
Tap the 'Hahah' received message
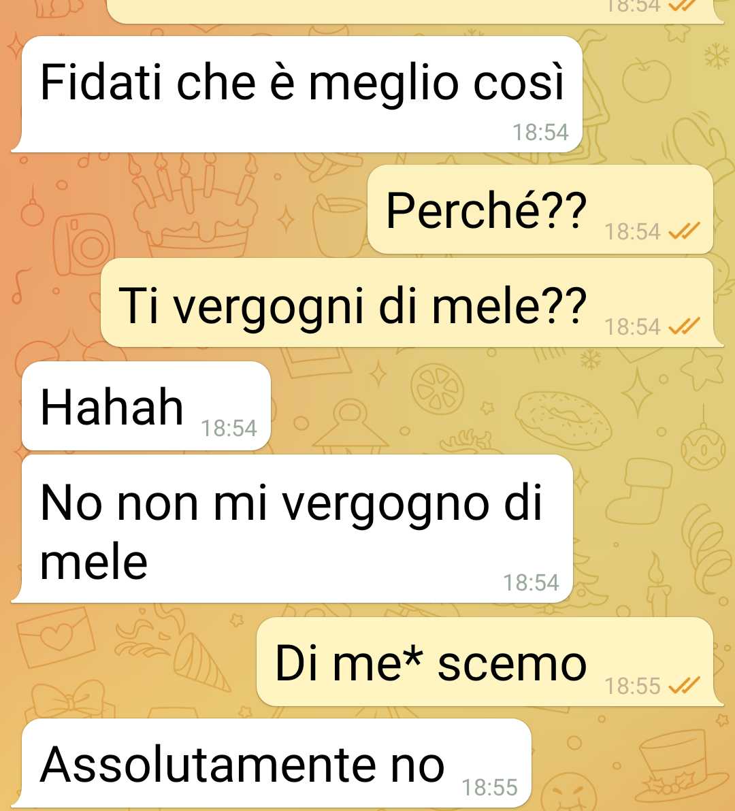146,406
